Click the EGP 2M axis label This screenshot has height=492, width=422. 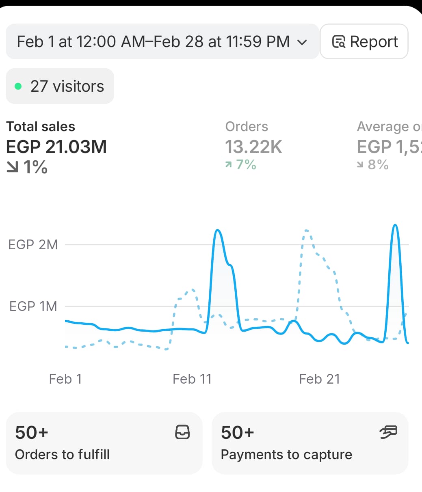[x=33, y=245]
